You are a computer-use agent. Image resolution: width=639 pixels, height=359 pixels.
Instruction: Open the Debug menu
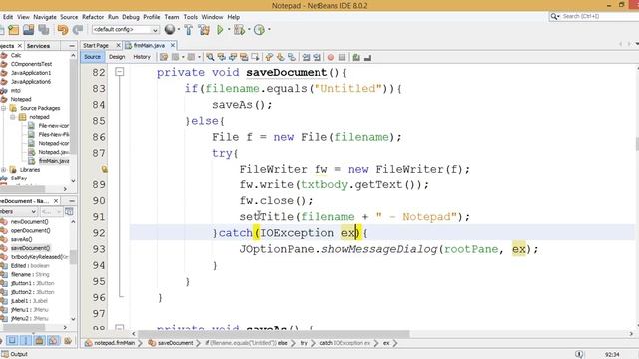[x=131, y=17]
